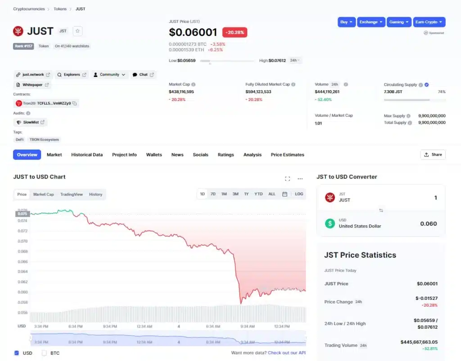Visit the just.network website

point(33,75)
